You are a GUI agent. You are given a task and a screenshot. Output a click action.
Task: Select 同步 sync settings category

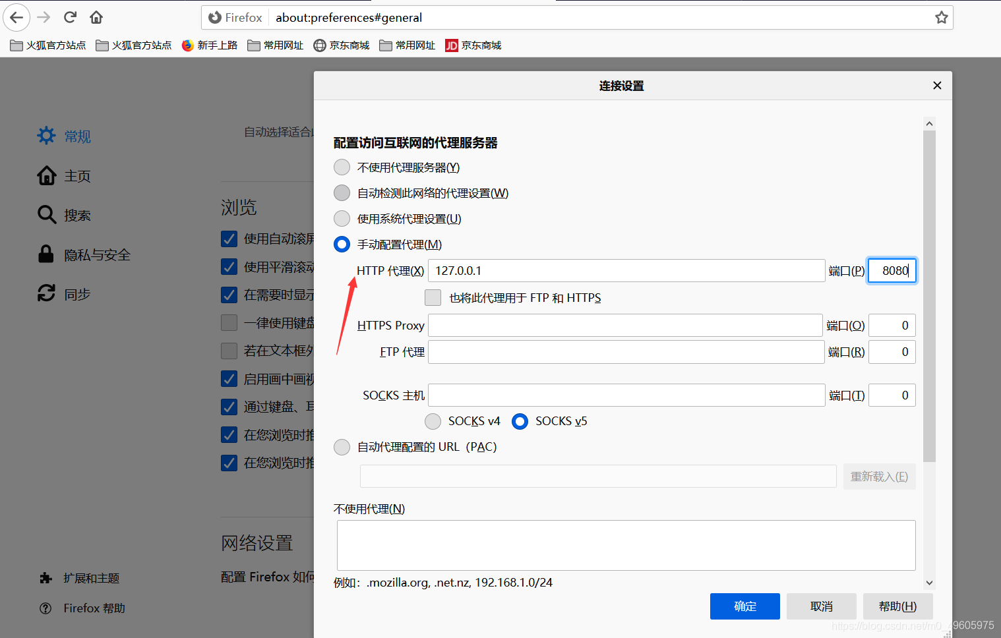click(64, 295)
